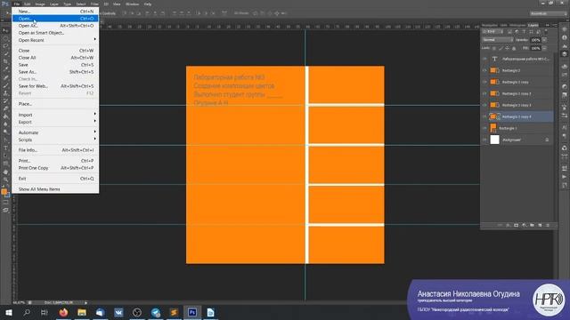Click the Photoshop Ps logo icon
Image resolution: width=570 pixels, height=320 pixels.
(x=5, y=4)
